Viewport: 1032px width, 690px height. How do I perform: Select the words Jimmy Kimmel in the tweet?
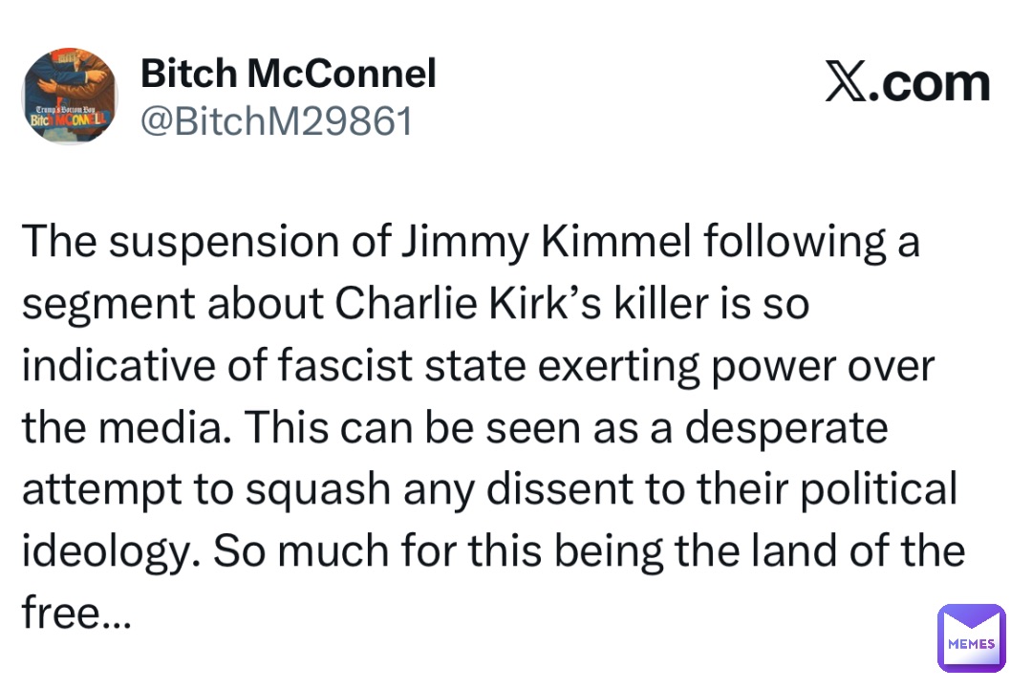coord(547,243)
